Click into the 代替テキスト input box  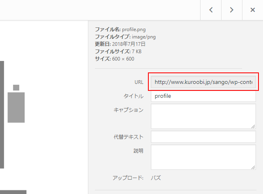pyautogui.click(x=203, y=137)
